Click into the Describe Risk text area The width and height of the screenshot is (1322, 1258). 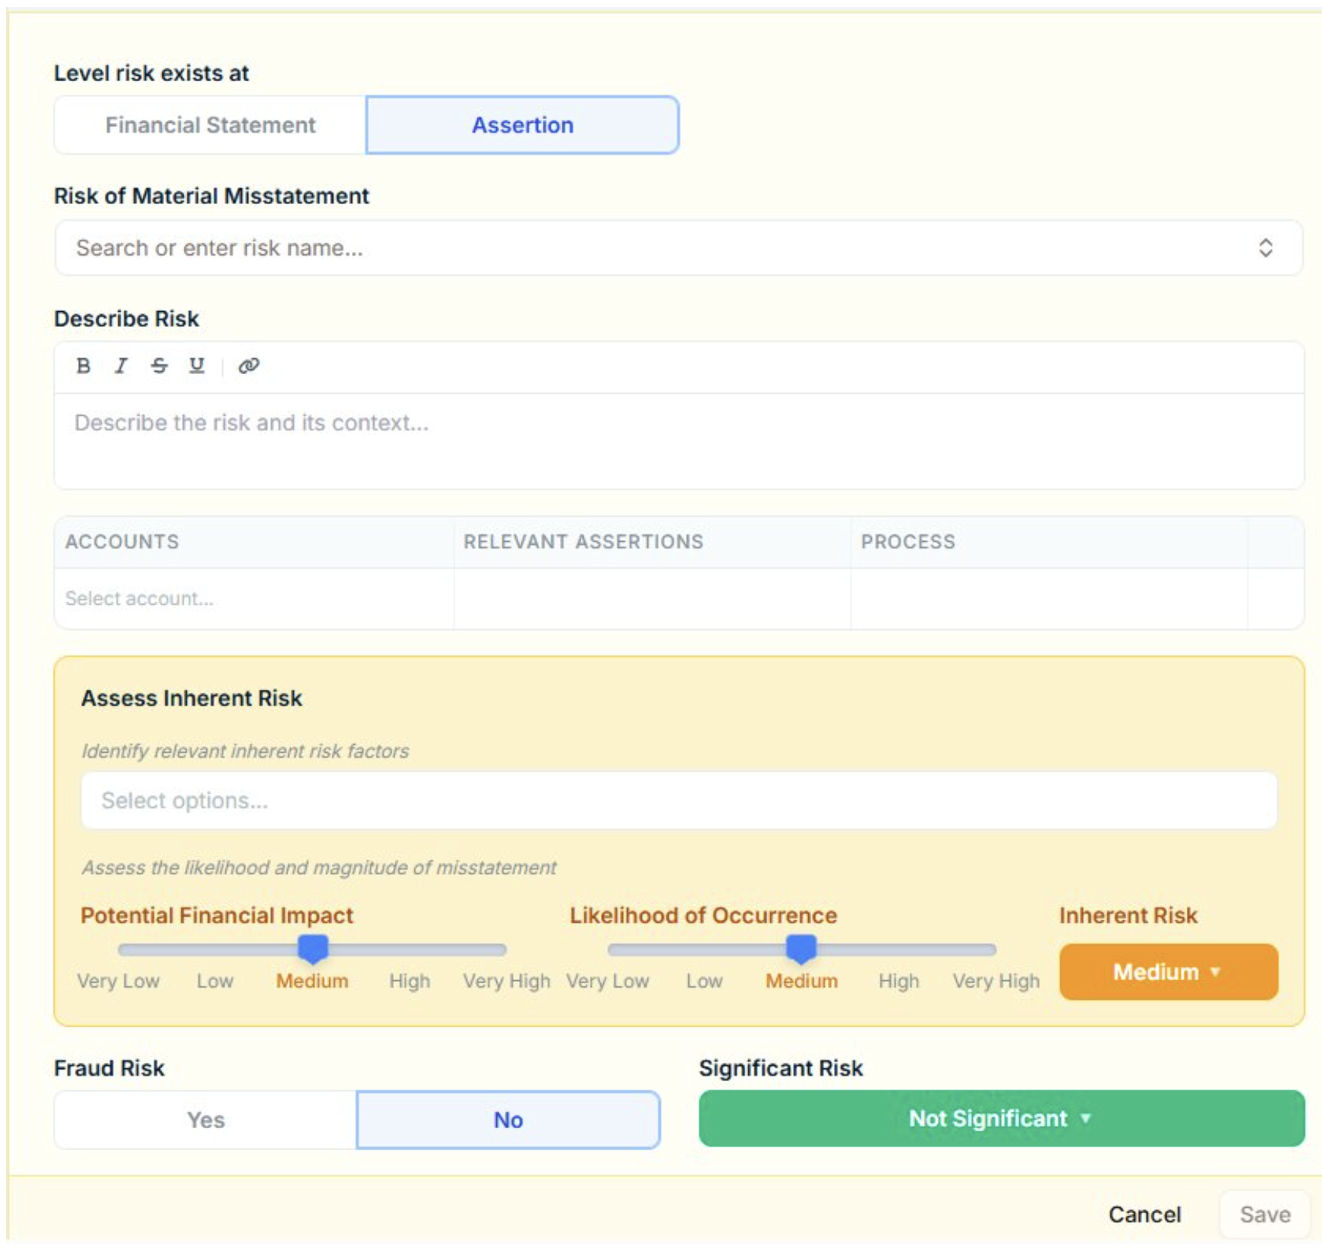point(679,441)
